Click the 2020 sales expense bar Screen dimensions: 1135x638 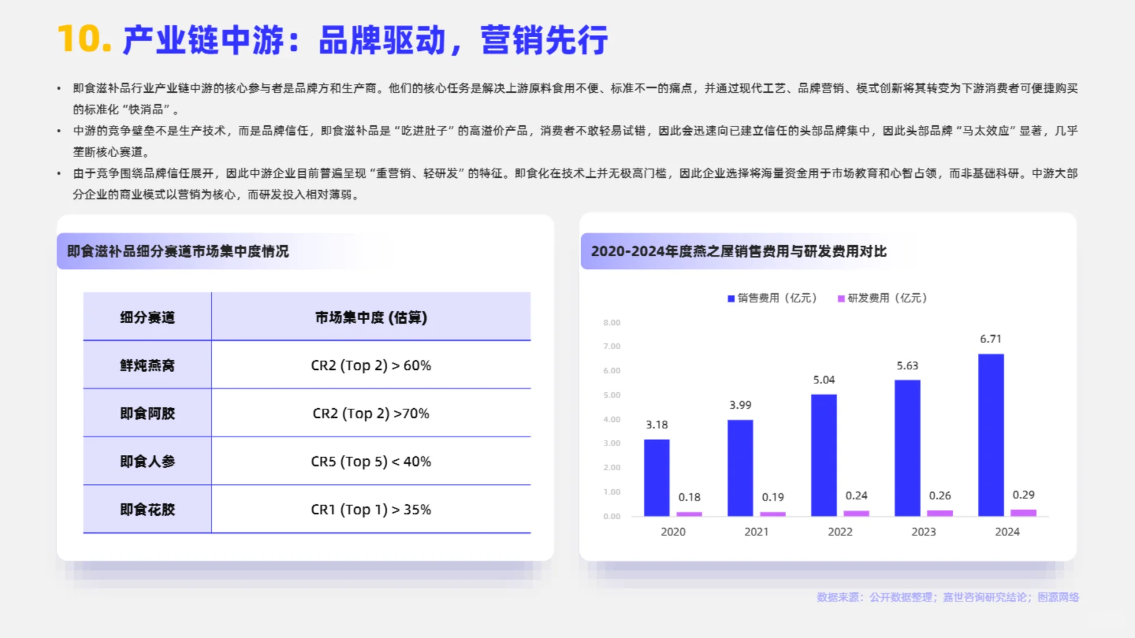click(x=656, y=479)
